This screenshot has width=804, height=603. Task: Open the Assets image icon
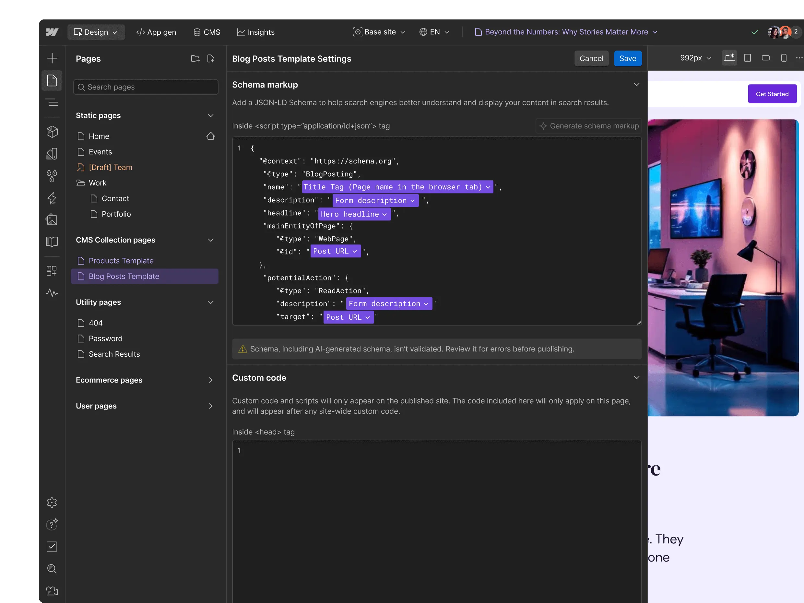52,220
